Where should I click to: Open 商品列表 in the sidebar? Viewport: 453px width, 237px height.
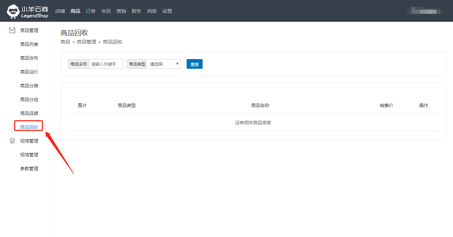29,44
